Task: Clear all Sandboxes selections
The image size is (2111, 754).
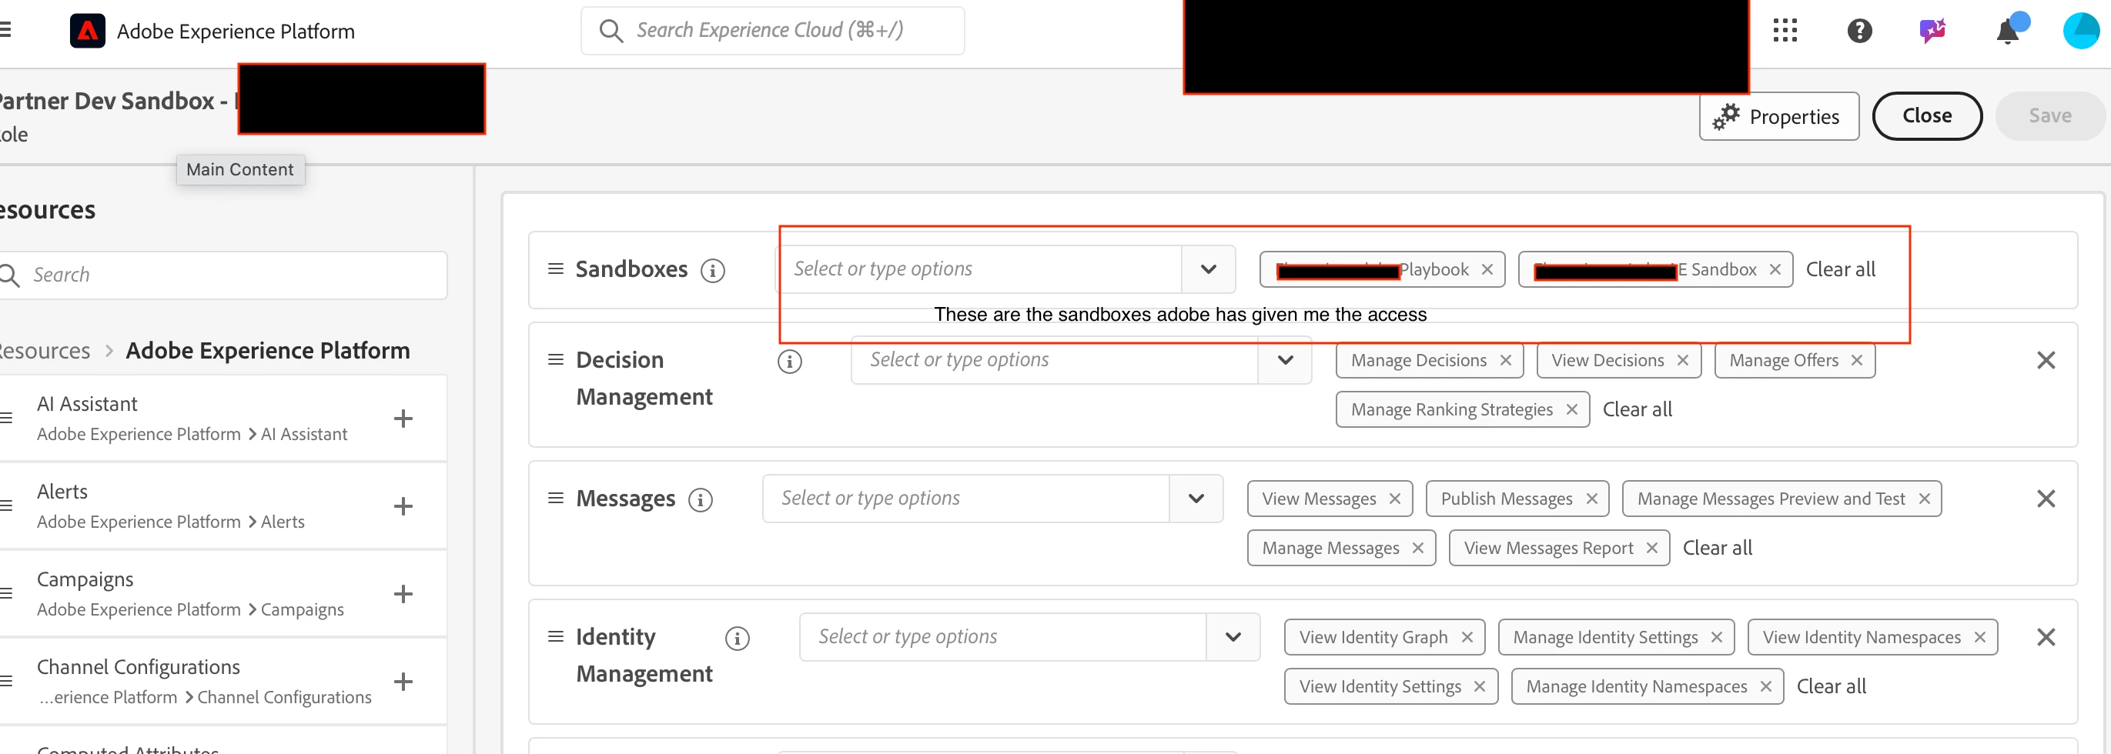Action: point(1840,269)
